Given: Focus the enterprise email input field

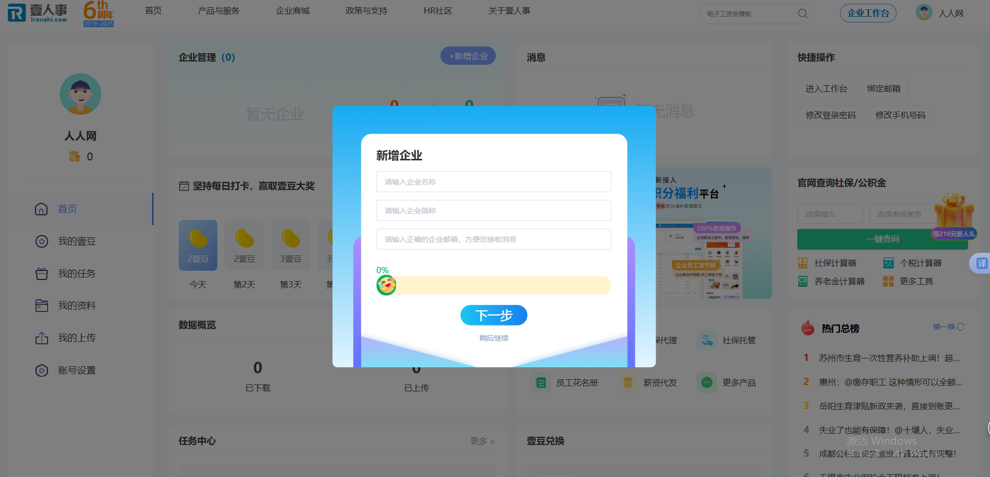Looking at the screenshot, I should click(494, 239).
